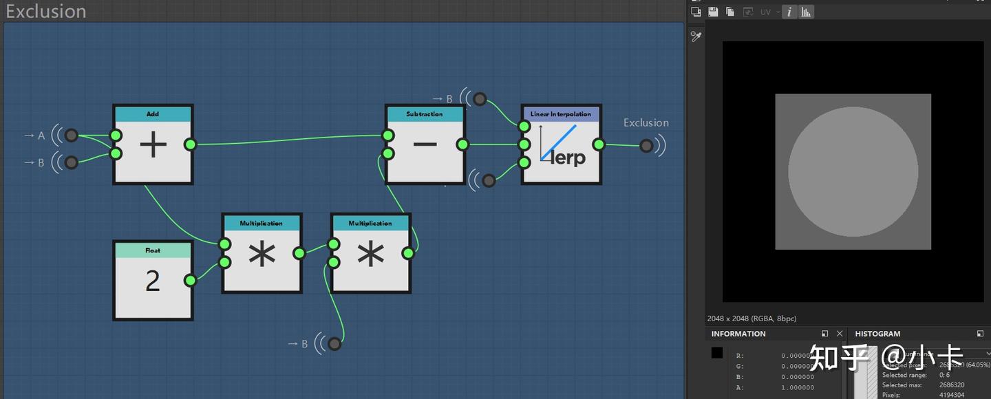The image size is (991, 399).
Task: Click the unlabeled input connector below the Subtraction node
Action: click(x=489, y=181)
